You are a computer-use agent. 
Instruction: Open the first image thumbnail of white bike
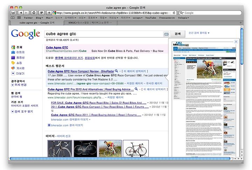pyautogui.click(x=60, y=148)
